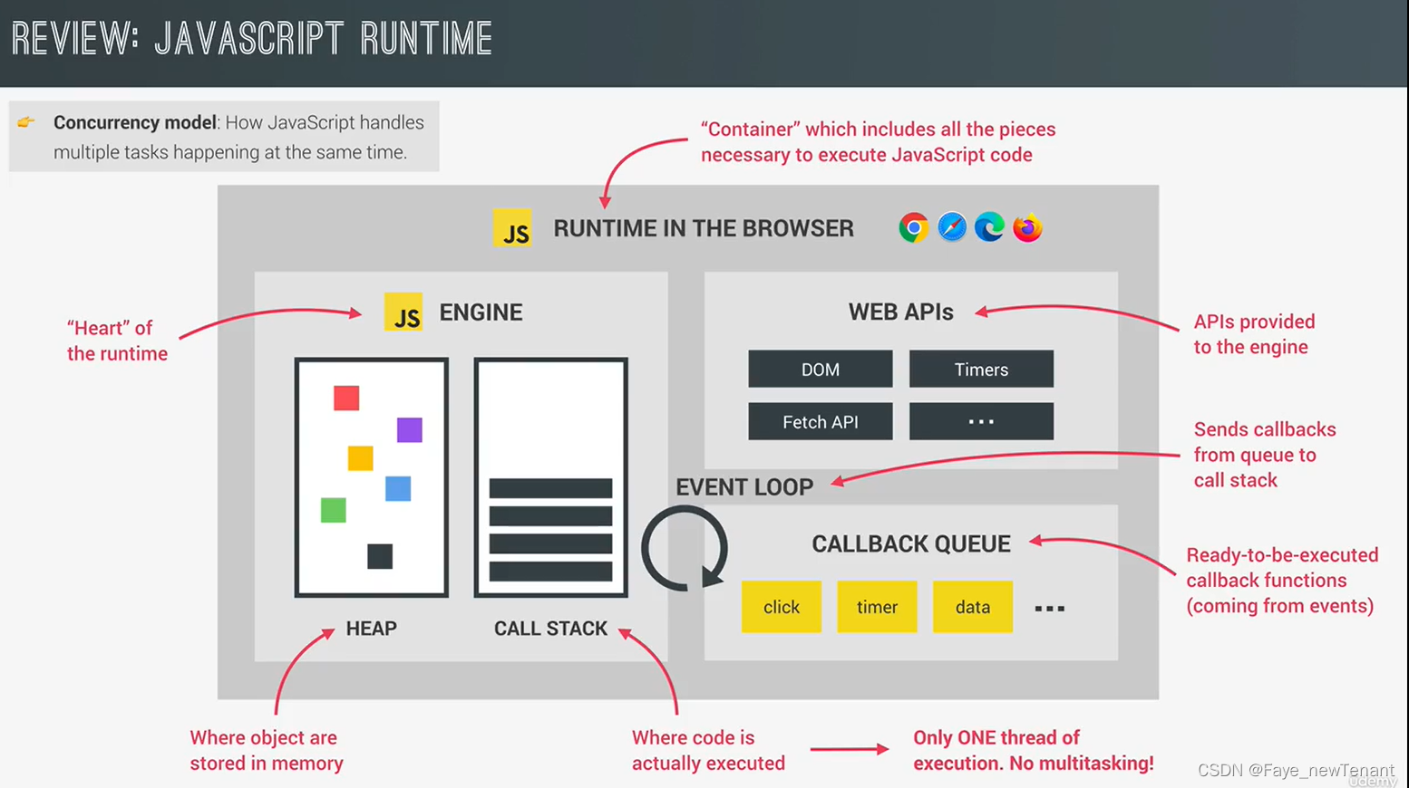The width and height of the screenshot is (1409, 788).
Task: Click Ready-to-be-executed callback functions note
Action: coord(1282,581)
